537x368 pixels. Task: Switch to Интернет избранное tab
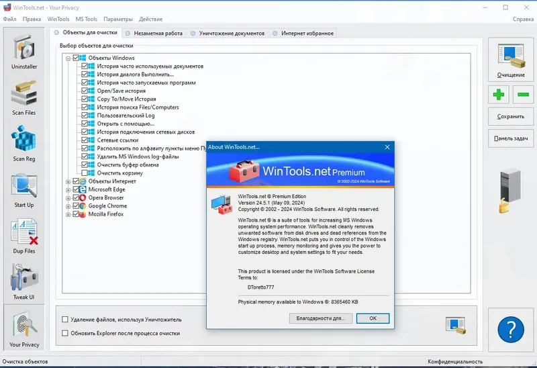click(x=303, y=33)
